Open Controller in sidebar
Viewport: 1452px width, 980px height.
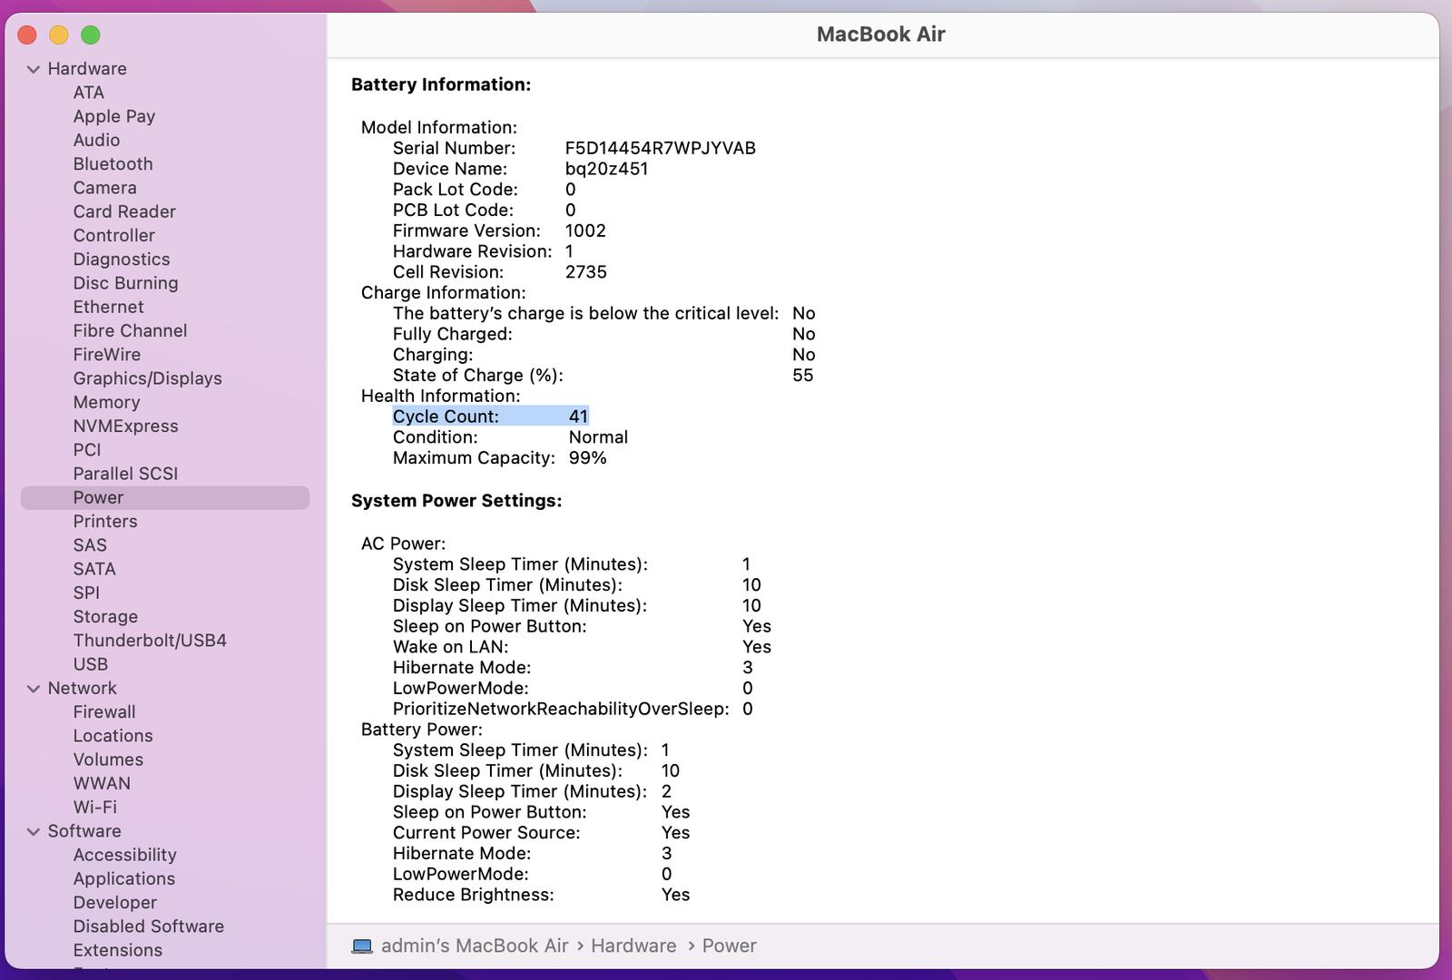113,235
